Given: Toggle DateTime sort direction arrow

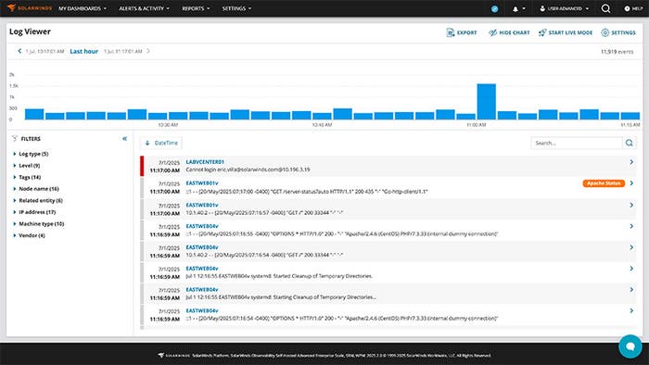Looking at the screenshot, I should (147, 143).
